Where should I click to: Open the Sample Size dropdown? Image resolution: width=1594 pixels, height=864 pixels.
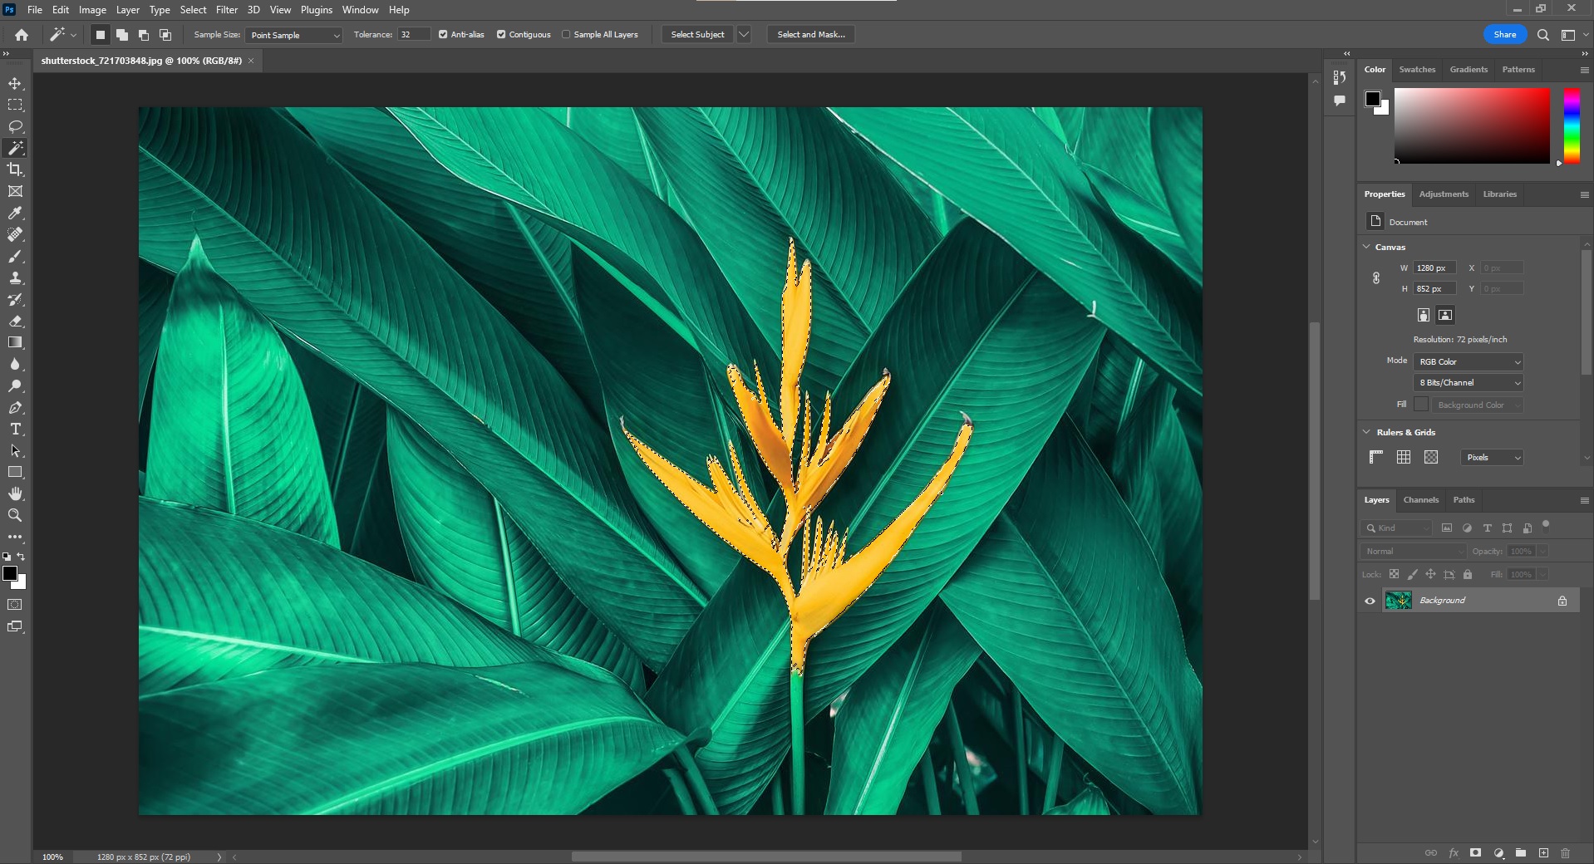point(294,36)
